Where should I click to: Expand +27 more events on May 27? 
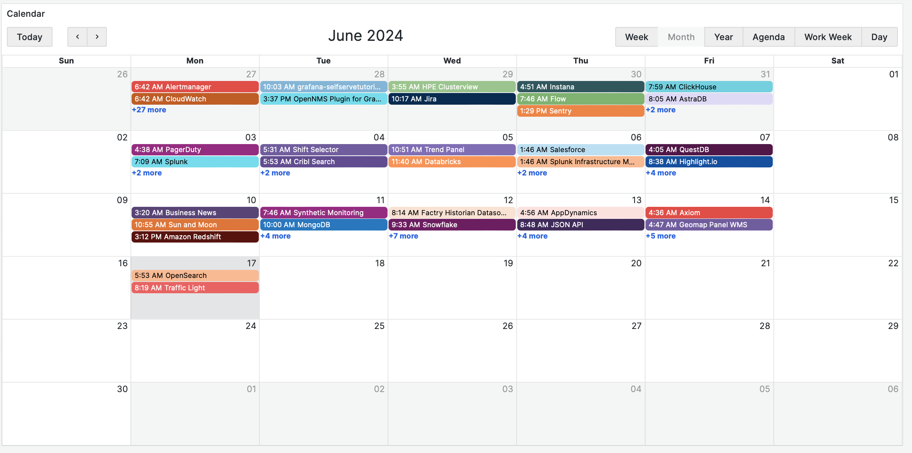149,110
